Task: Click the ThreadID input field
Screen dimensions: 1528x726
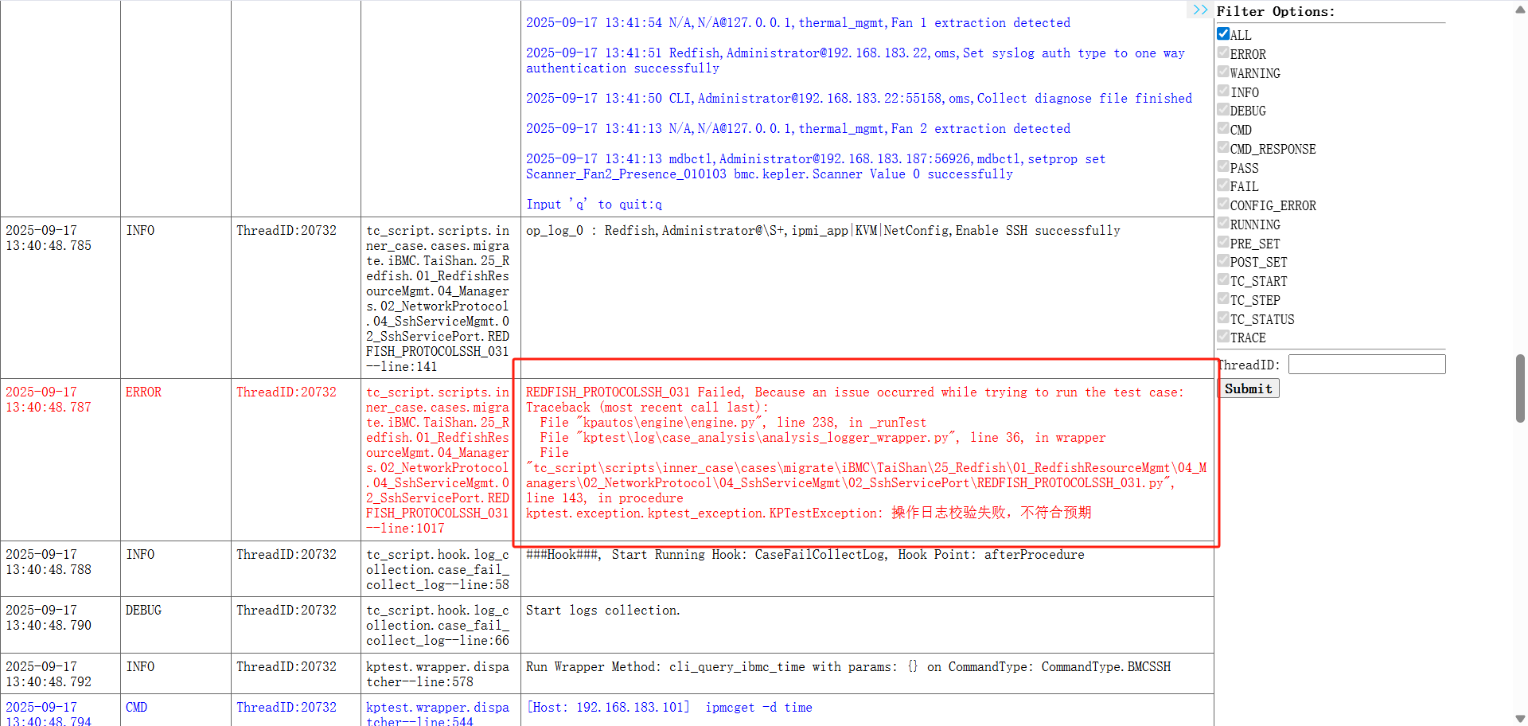Action: click(x=1366, y=365)
